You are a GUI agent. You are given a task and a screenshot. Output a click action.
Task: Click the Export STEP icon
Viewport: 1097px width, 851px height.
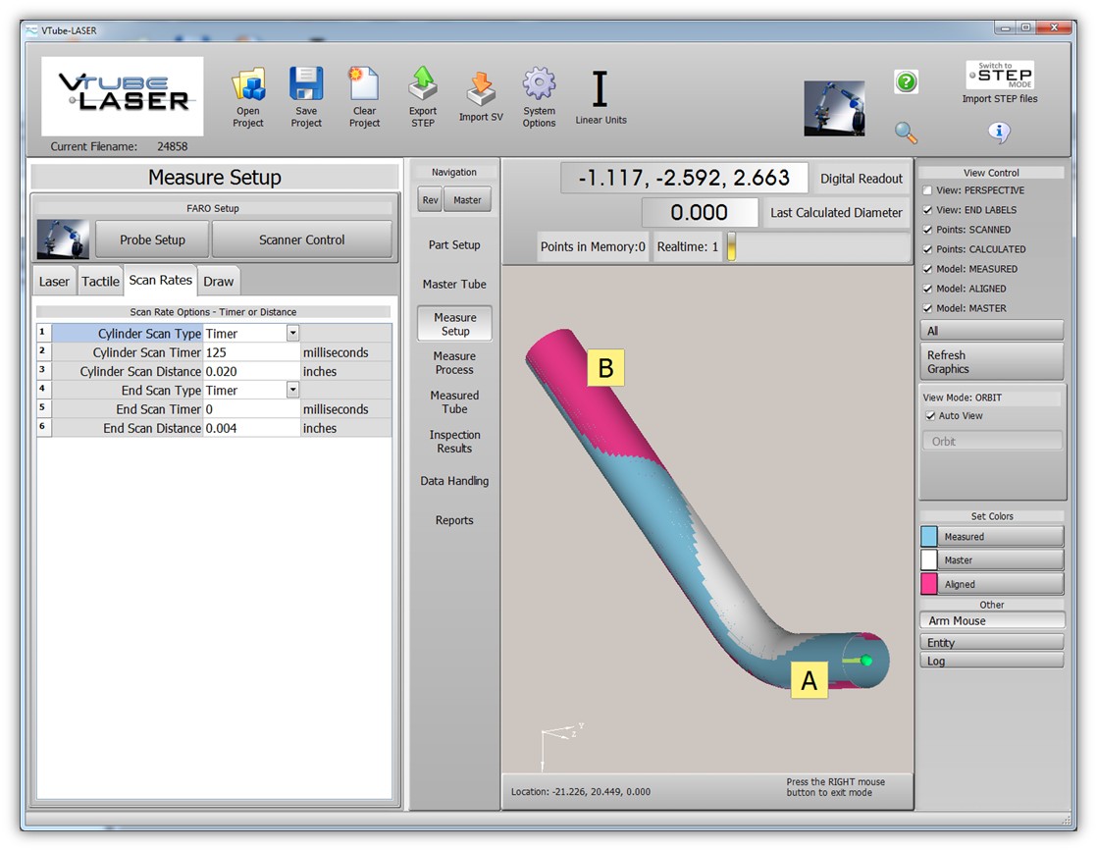(x=423, y=84)
